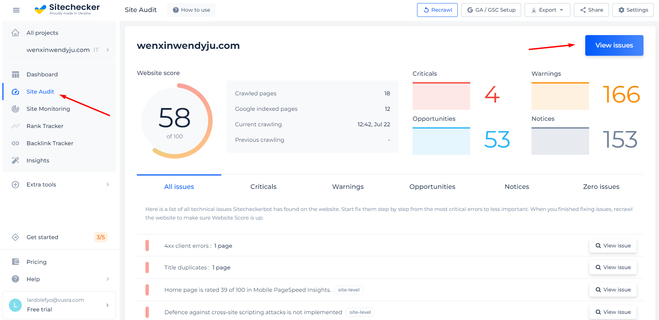Click the Title duplicates row text
Screen dimensions: 659x320
pyautogui.click(x=197, y=267)
